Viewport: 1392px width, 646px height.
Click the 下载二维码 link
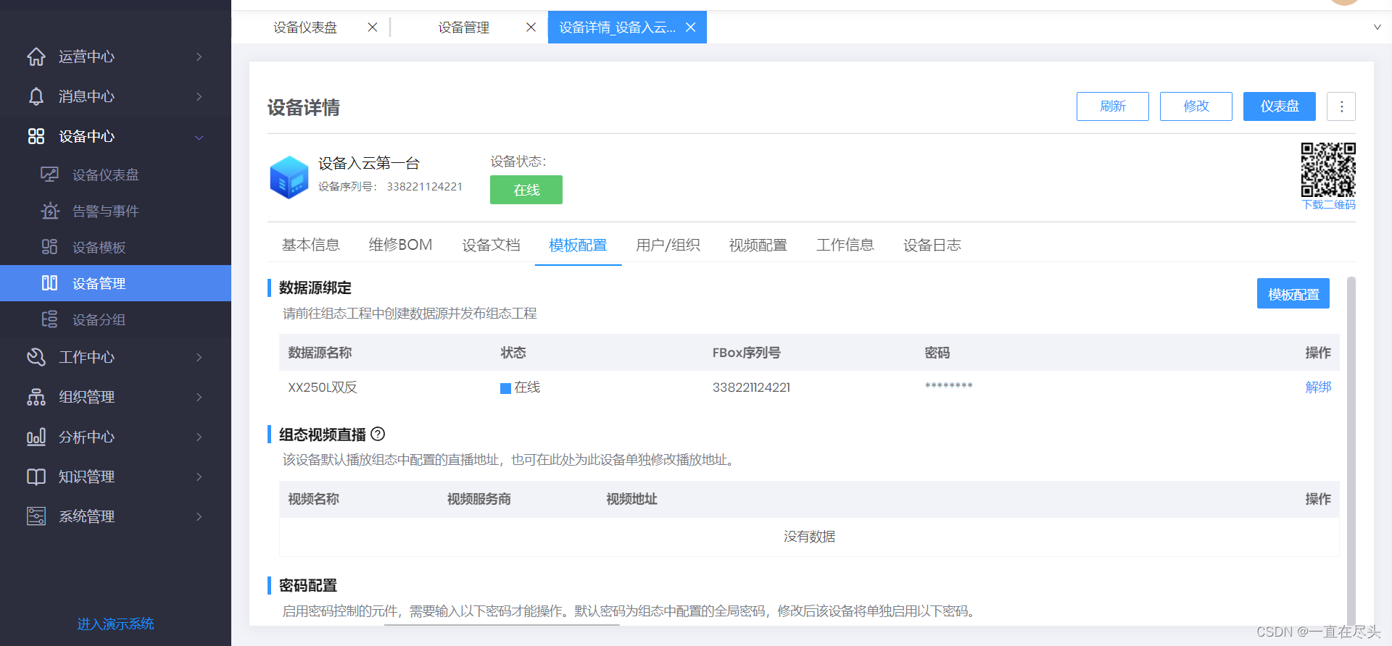click(x=1328, y=205)
